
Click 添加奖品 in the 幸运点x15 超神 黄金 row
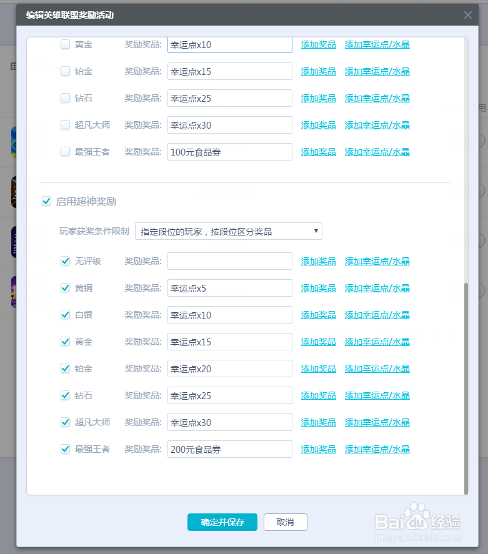(x=319, y=342)
